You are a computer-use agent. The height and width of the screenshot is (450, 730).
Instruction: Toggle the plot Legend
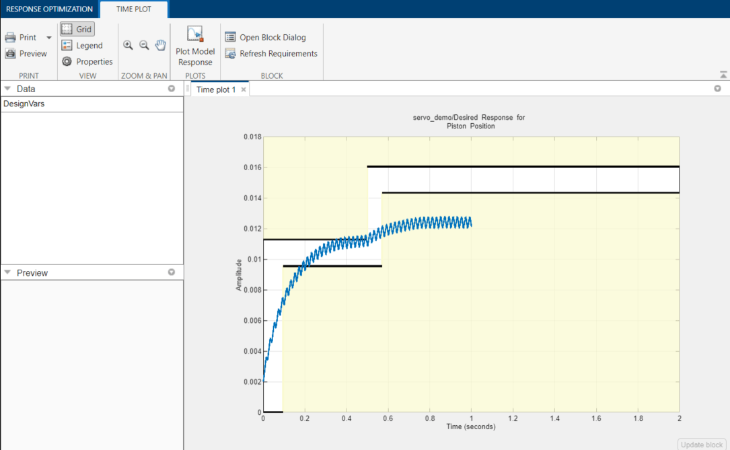pos(82,46)
